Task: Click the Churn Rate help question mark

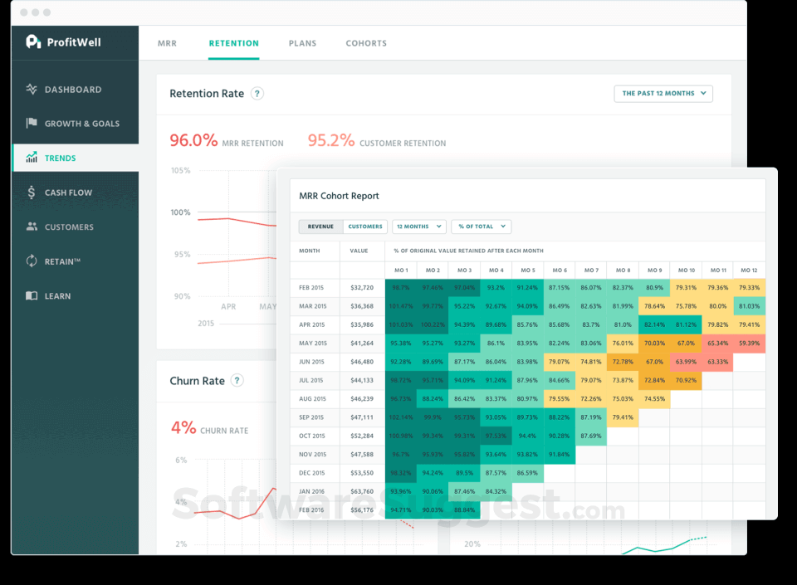Action: click(237, 380)
